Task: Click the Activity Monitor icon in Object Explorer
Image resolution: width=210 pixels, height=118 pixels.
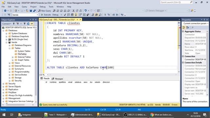Action: pyautogui.click(x=32, y=24)
